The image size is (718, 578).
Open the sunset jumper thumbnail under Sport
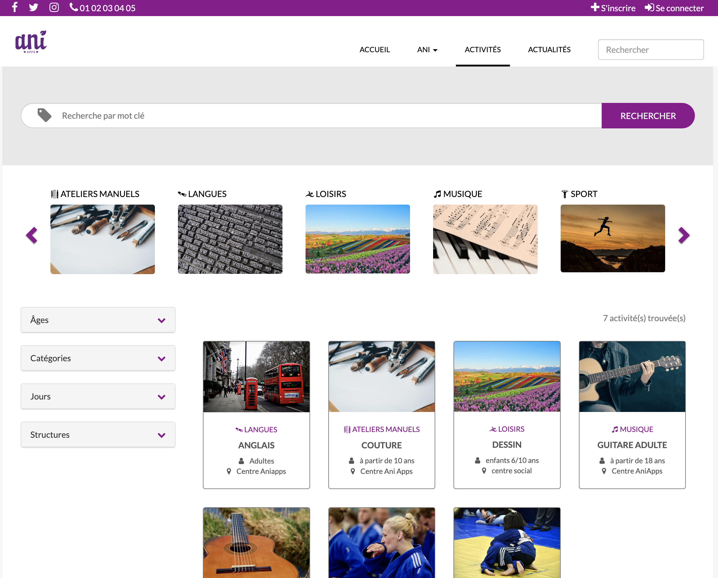point(613,238)
